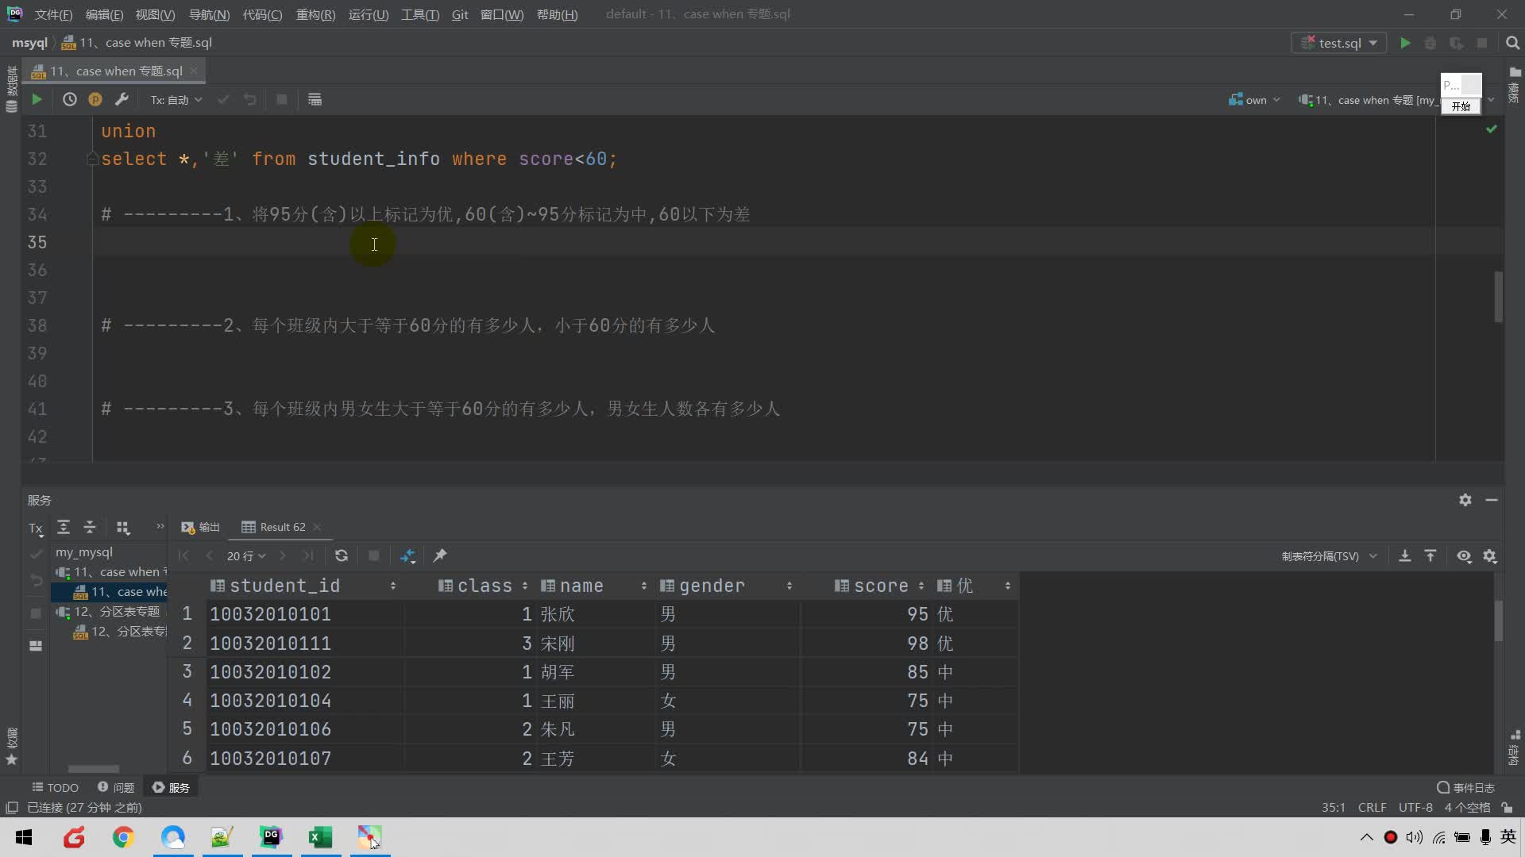Open 导航(N) menu
1525x857 pixels.
tap(209, 14)
